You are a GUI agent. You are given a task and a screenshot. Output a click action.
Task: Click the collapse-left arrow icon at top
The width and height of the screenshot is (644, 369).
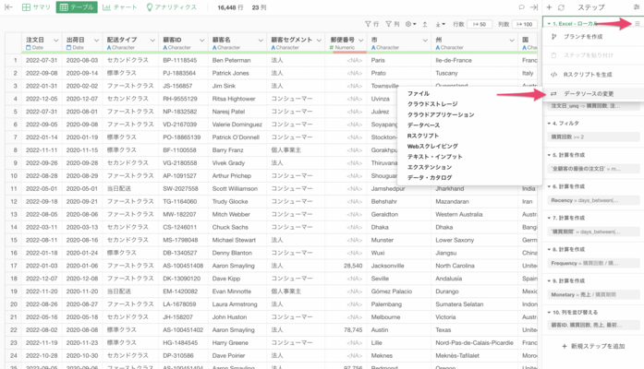pyautogui.click(x=8, y=7)
